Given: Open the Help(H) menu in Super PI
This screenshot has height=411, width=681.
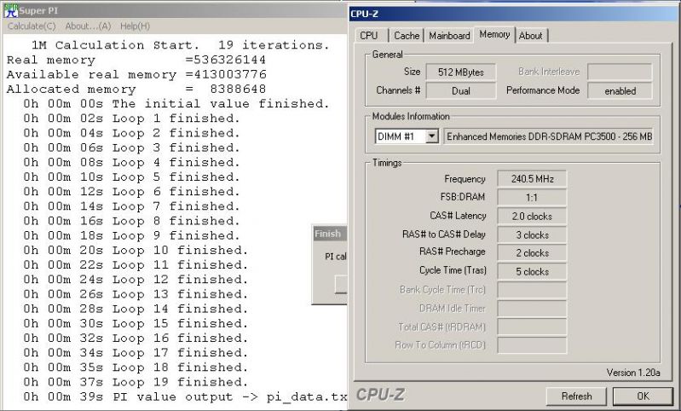Looking at the screenshot, I should pos(135,26).
